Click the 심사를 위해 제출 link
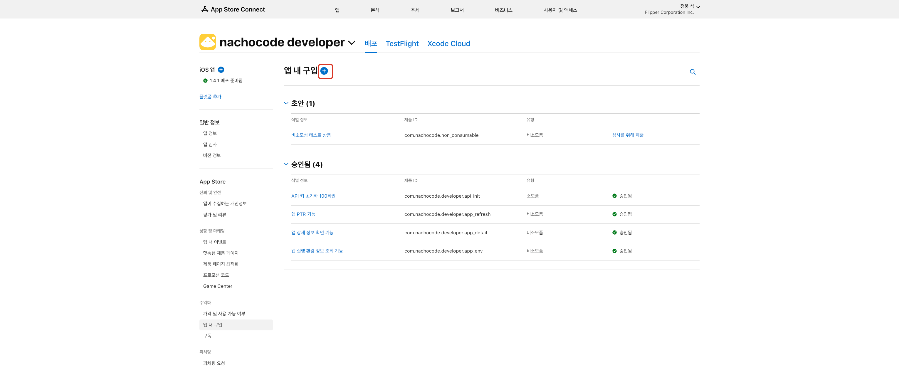 (x=628, y=135)
